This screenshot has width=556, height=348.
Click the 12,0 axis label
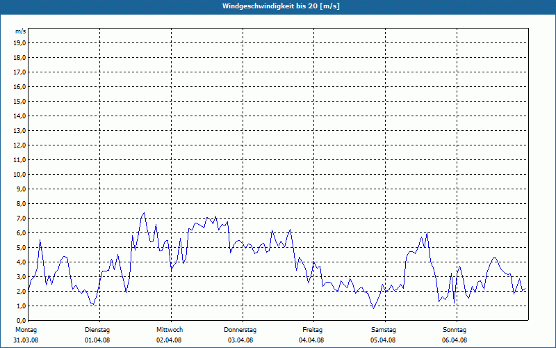click(x=19, y=145)
